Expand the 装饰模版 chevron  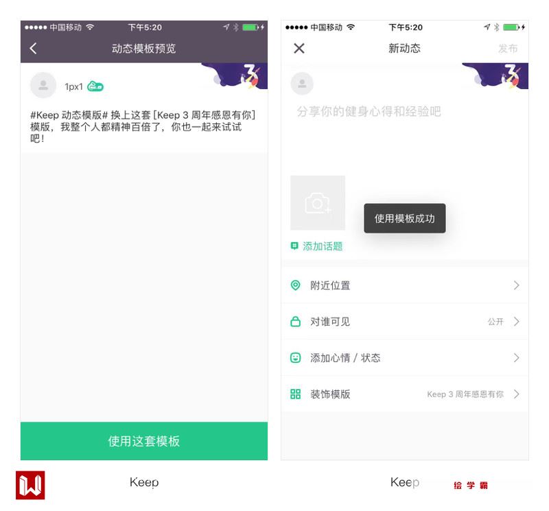point(517,394)
